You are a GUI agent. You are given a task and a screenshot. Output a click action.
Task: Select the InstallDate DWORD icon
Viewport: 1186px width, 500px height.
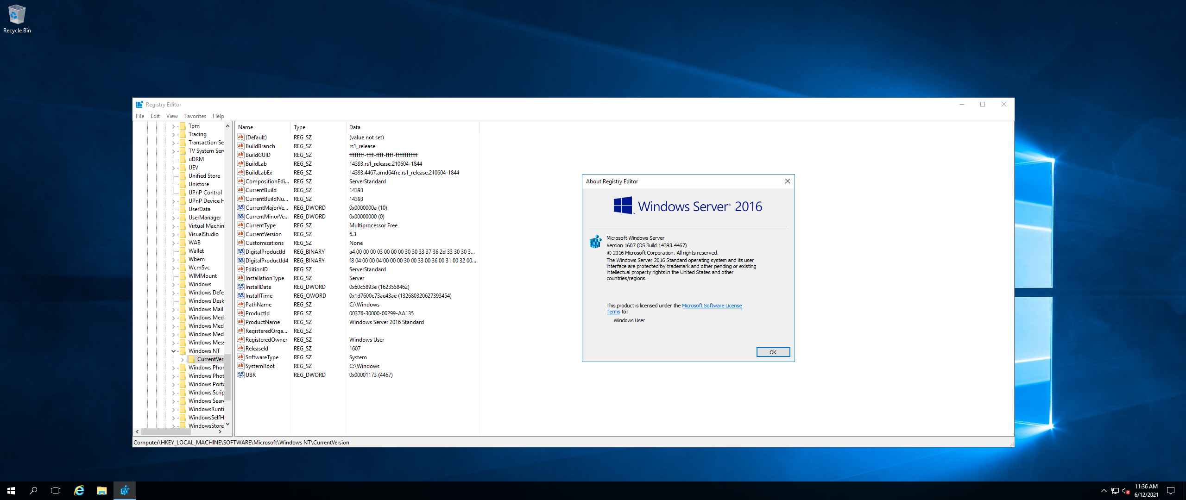point(240,287)
